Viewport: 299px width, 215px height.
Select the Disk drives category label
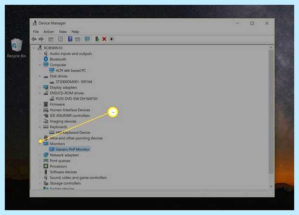(x=58, y=76)
